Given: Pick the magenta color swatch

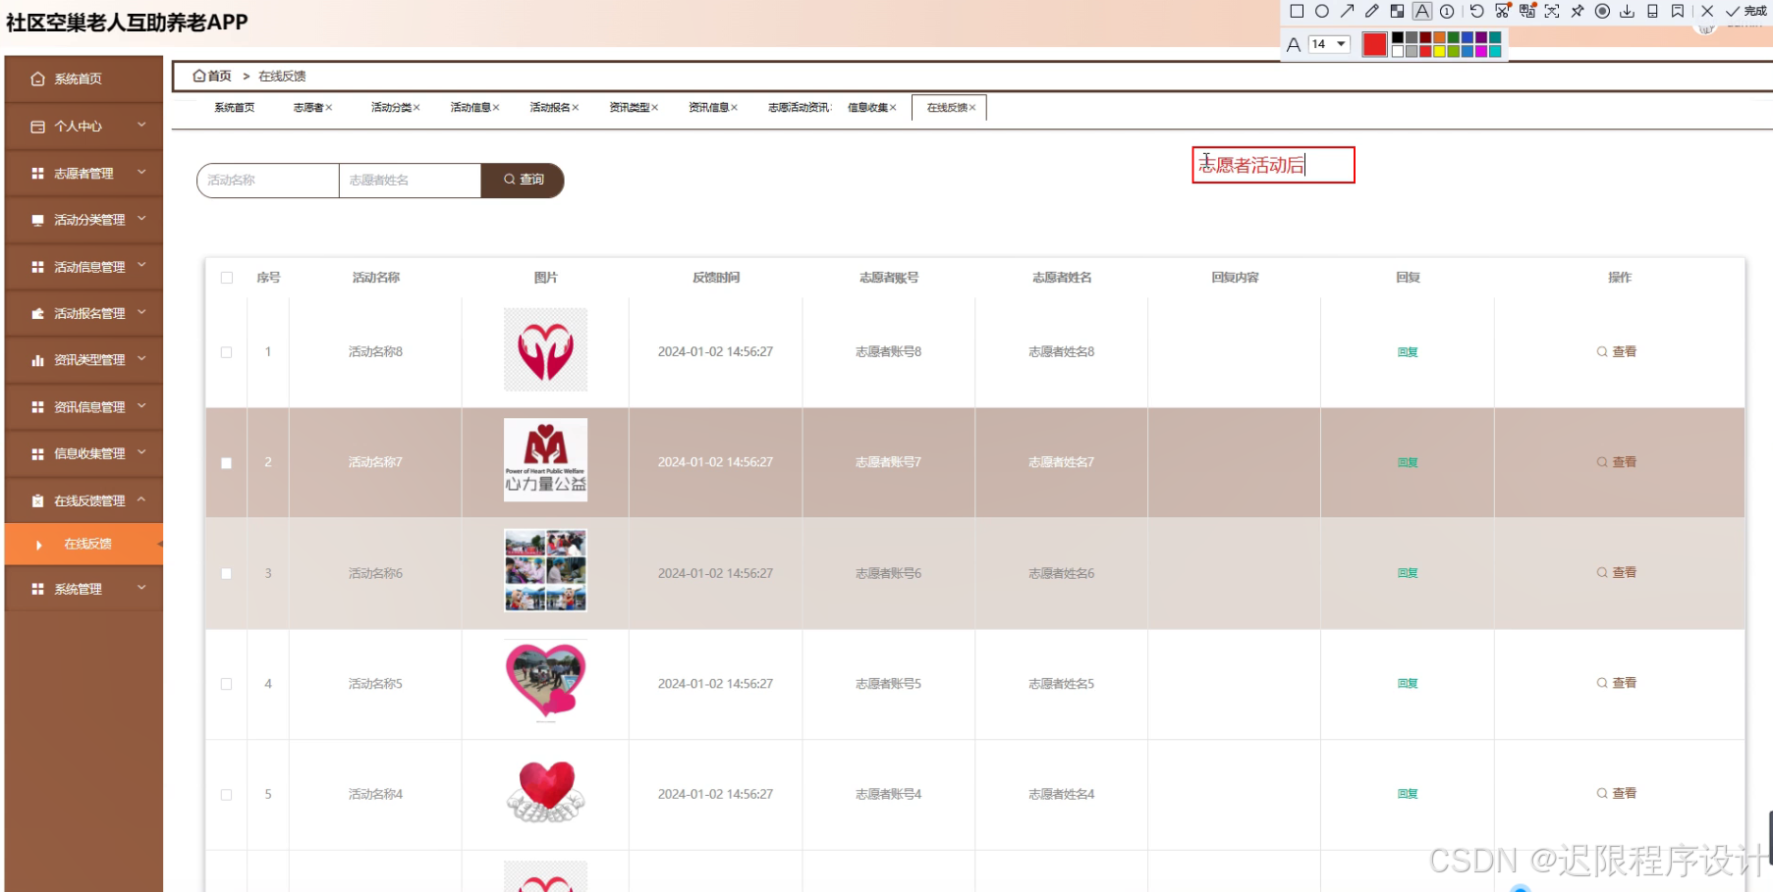Looking at the screenshot, I should [x=1481, y=51].
